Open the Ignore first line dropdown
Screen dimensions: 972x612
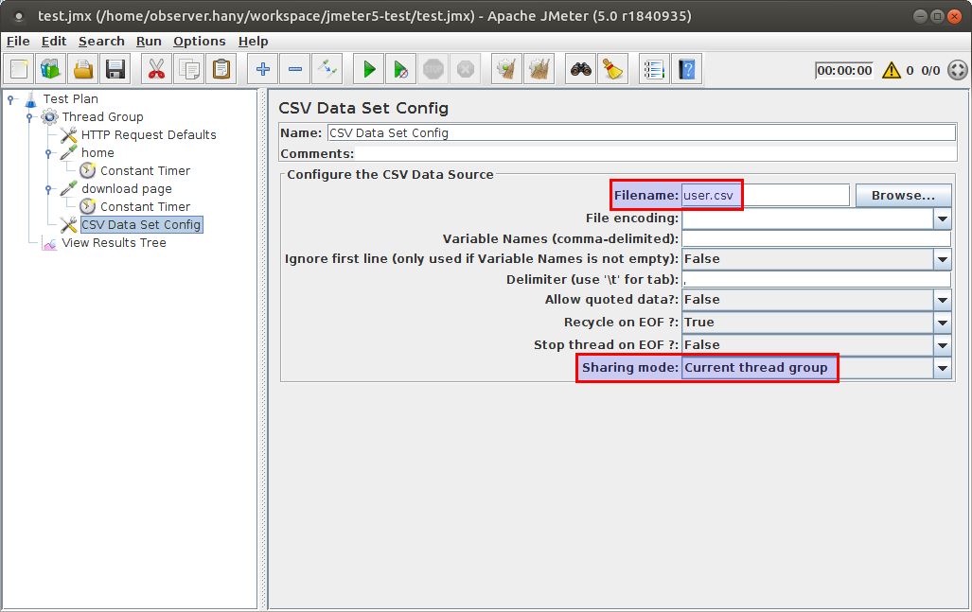click(943, 259)
